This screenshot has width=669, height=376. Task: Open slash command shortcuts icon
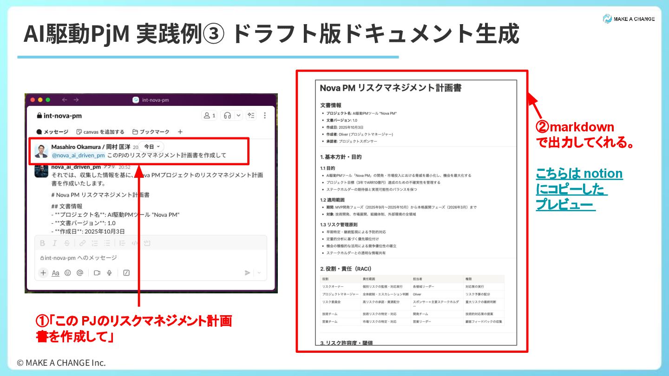click(126, 273)
